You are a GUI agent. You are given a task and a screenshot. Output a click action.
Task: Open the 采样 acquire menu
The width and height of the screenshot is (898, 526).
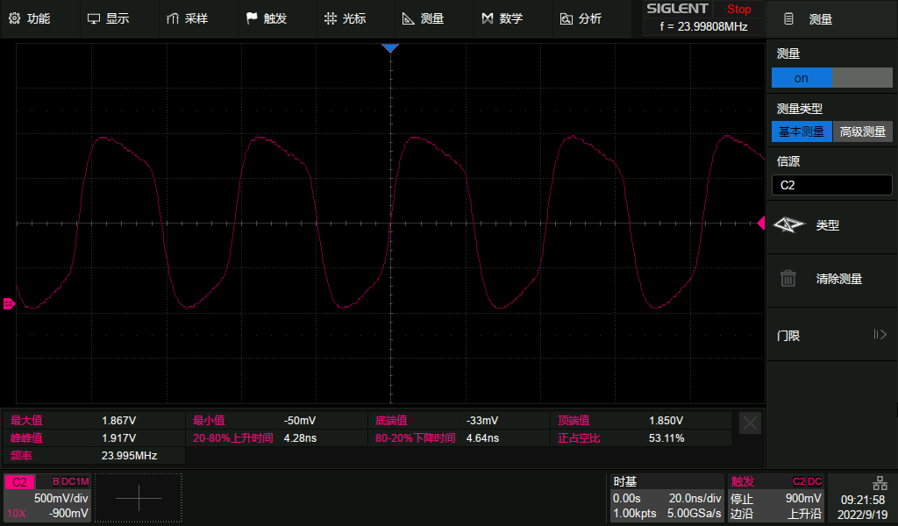[x=173, y=18]
